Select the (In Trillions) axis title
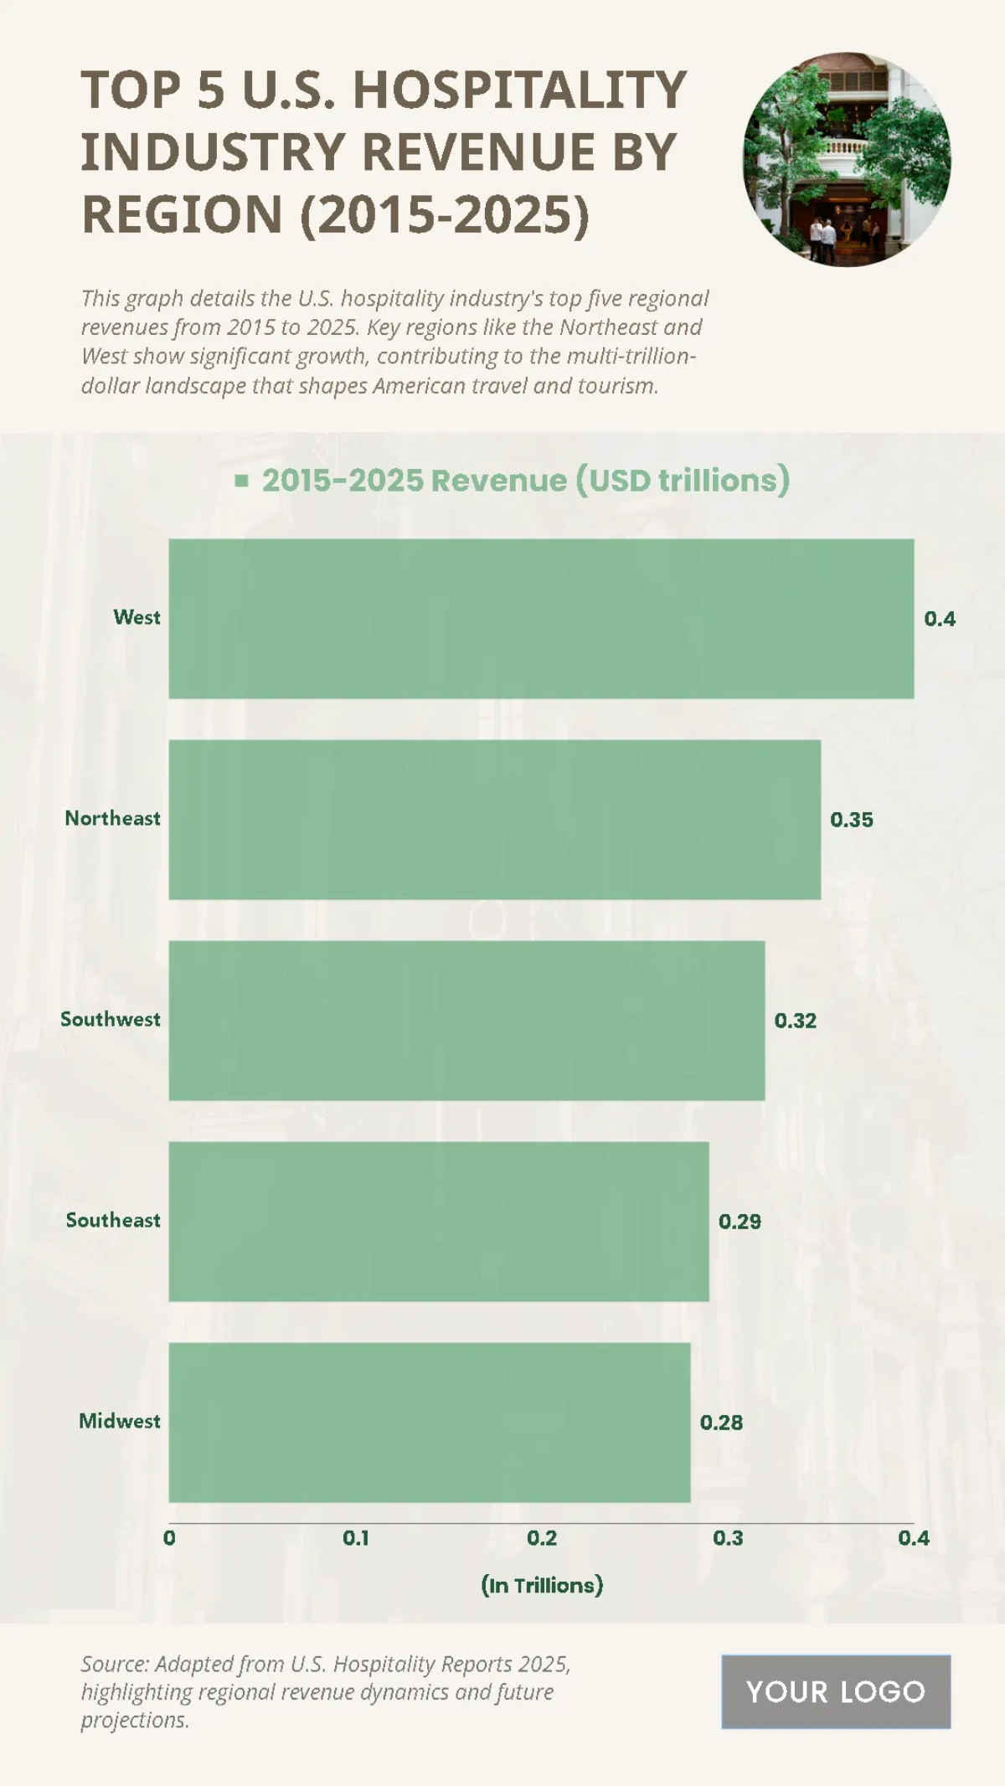This screenshot has height=1786, width=1005. click(x=542, y=1585)
